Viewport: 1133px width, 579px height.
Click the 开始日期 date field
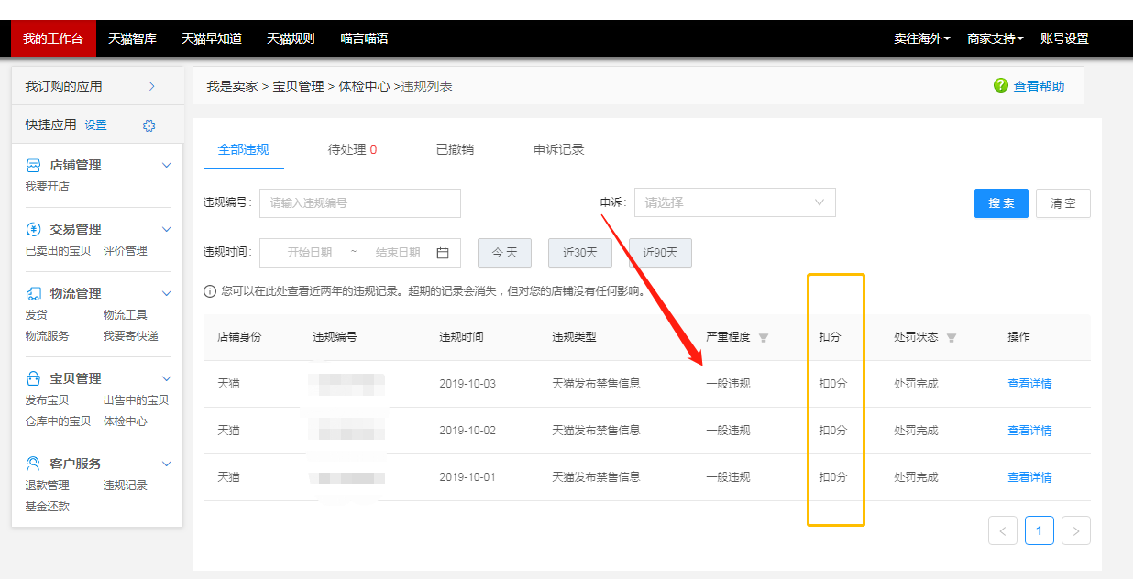pyautogui.click(x=309, y=253)
